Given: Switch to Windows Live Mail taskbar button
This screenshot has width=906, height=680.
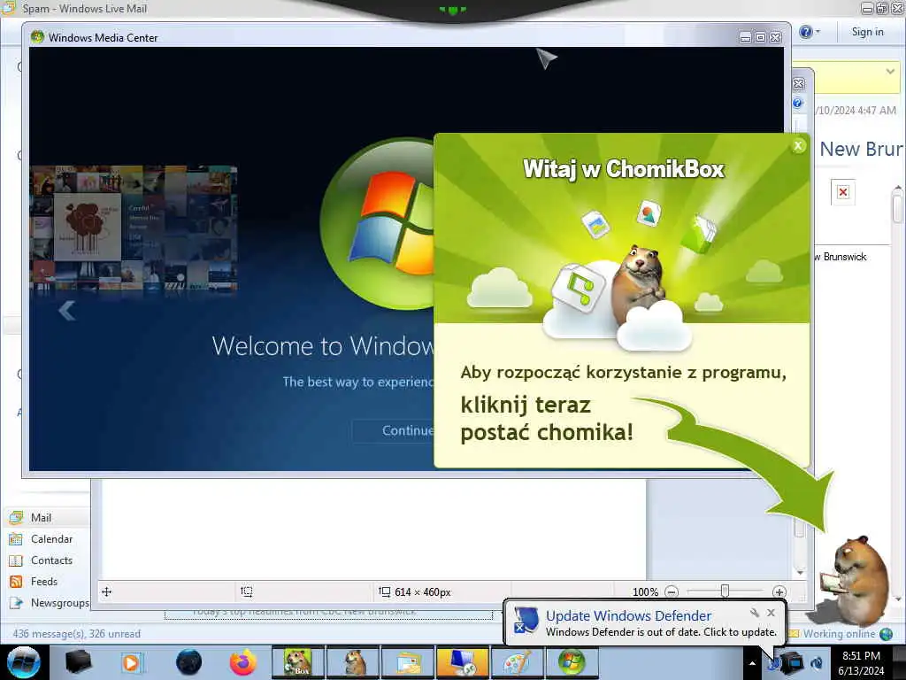Looking at the screenshot, I should [x=408, y=662].
